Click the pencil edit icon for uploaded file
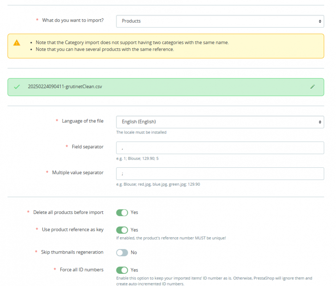 pyautogui.click(x=313, y=87)
